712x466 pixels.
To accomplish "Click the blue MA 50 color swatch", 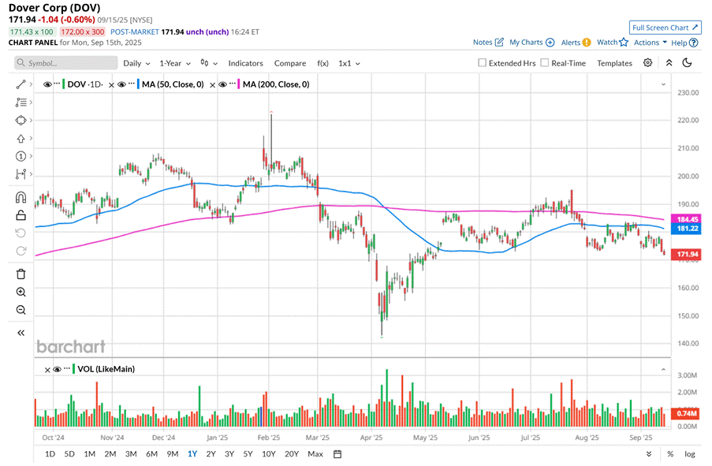I will 138,84.
